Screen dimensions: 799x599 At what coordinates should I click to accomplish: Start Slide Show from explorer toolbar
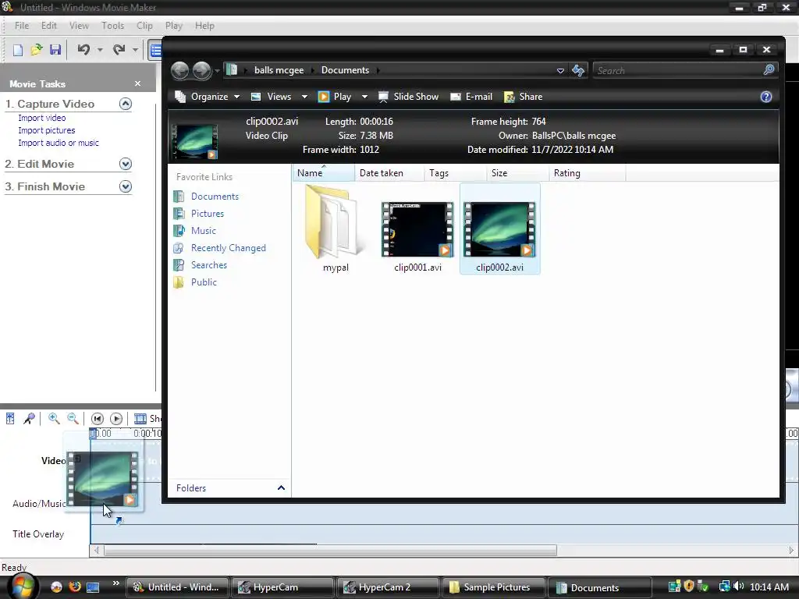point(408,97)
